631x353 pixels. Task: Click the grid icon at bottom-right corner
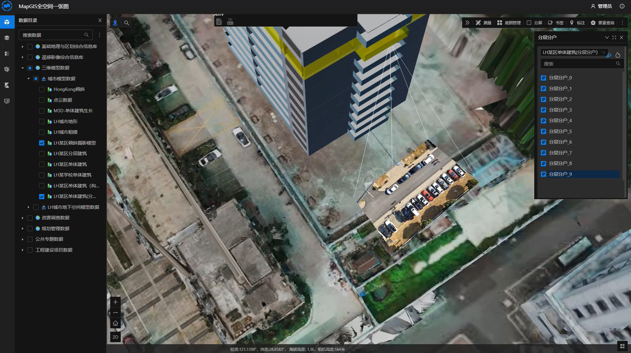(x=623, y=346)
